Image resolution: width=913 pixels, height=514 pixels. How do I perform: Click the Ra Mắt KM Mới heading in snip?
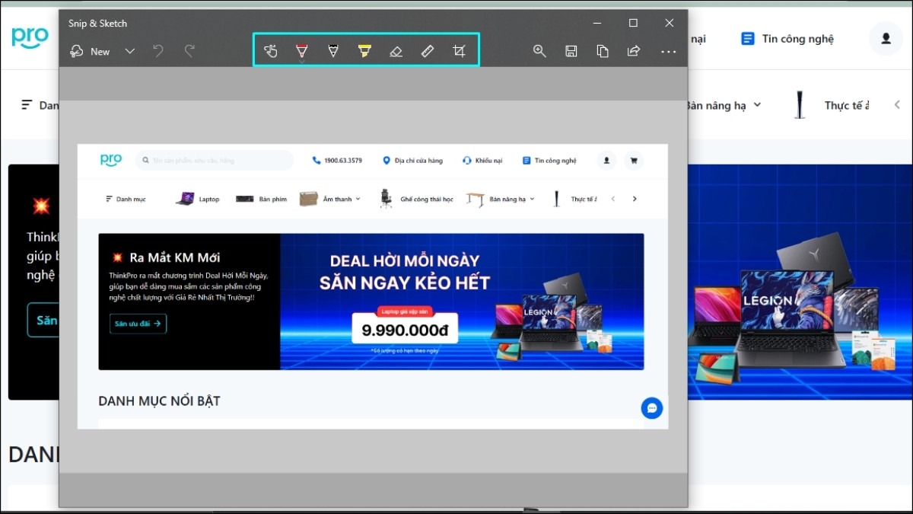tap(175, 257)
